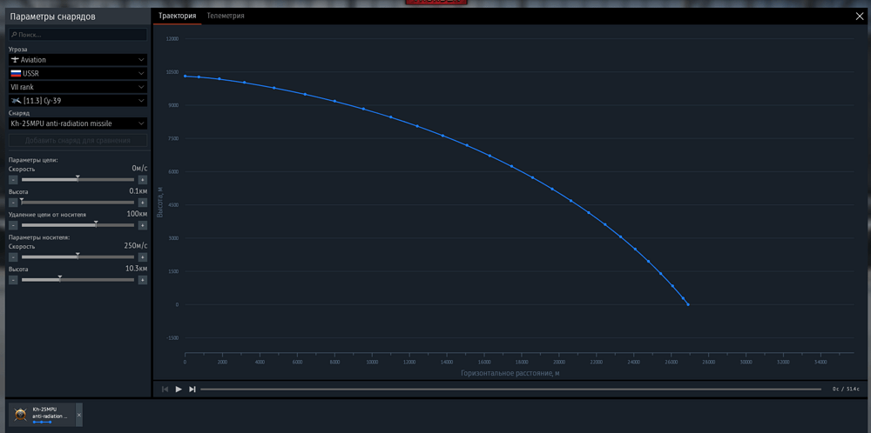The height and width of the screenshot is (433, 871).
Task: Increase target distance from carrier
Action: [143, 225]
